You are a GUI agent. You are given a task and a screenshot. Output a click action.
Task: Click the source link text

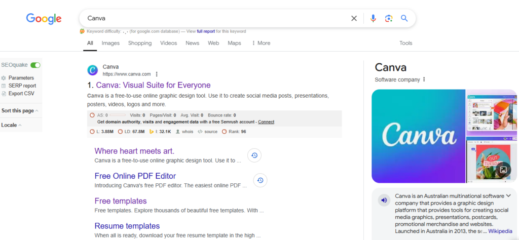pyautogui.click(x=211, y=132)
